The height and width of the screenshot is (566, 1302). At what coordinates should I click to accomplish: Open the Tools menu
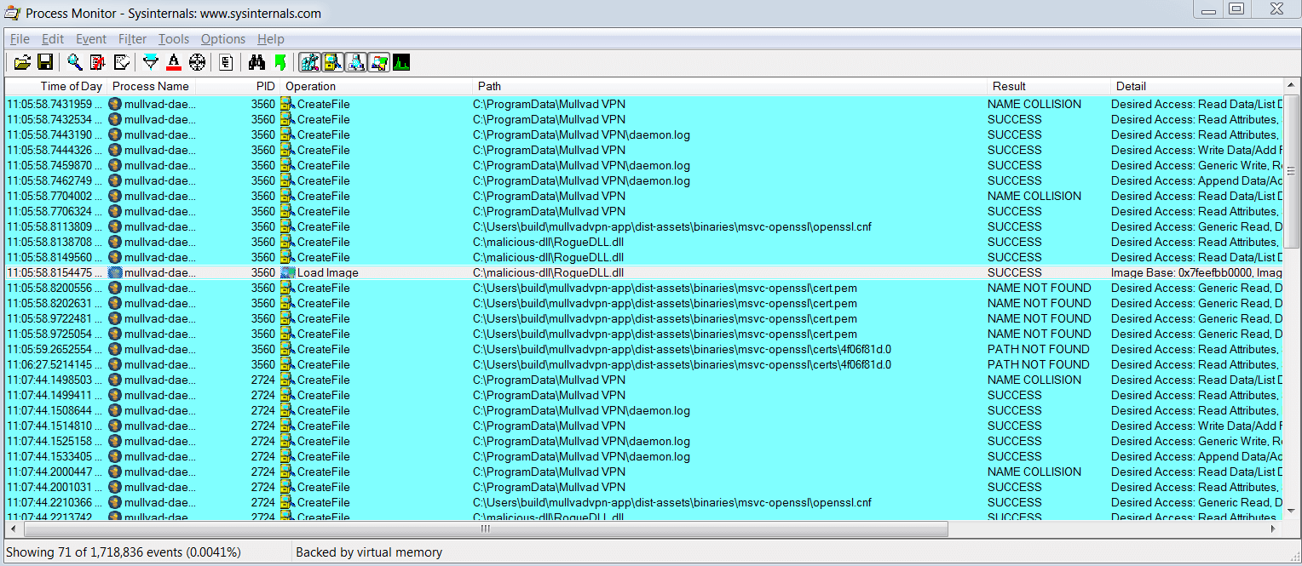pyautogui.click(x=174, y=39)
